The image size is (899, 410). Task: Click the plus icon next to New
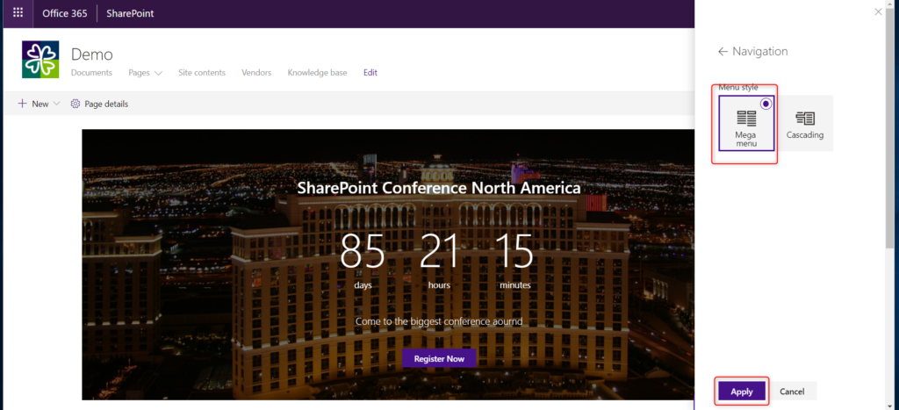coord(22,104)
